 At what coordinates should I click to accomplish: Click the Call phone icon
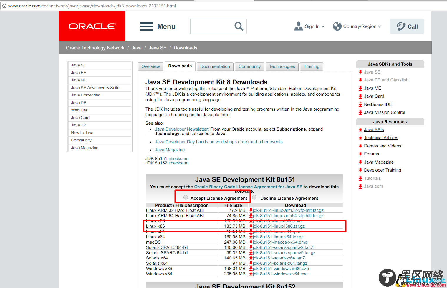point(401,26)
